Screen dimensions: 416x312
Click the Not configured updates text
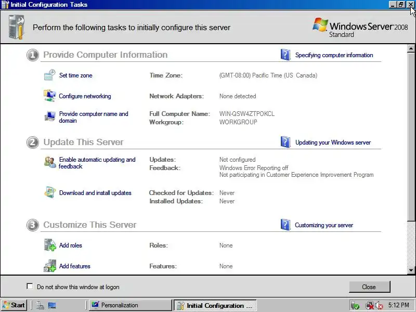pos(238,160)
